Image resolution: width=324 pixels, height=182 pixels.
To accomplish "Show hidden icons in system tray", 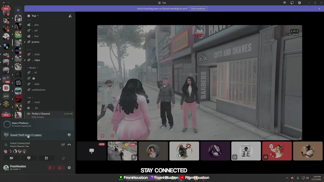I will click(287, 178).
